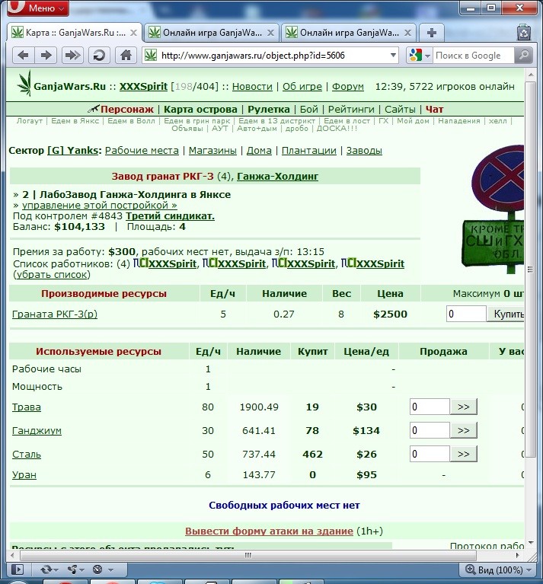Open the closed tabs trash icon

pyautogui.click(x=524, y=34)
